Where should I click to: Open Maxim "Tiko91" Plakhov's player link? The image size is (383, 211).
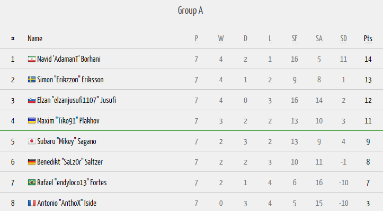[68, 121]
